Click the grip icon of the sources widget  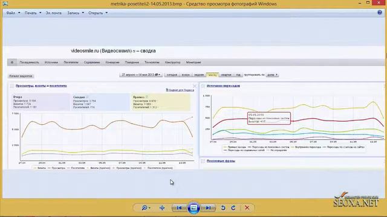(203, 86)
